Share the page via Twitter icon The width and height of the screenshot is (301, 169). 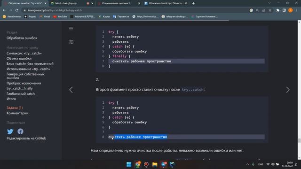tap(10, 131)
